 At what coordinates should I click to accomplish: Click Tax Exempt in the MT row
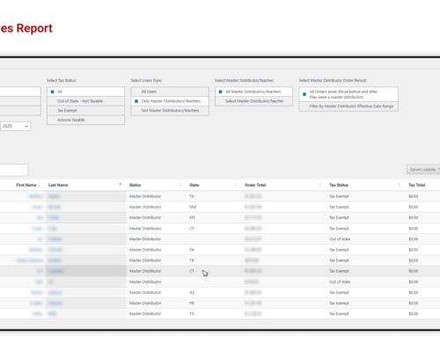point(339,217)
